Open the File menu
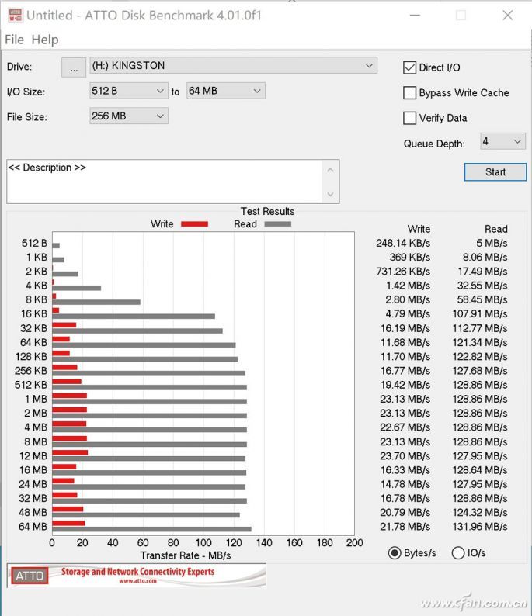532x616 pixels. click(14, 40)
